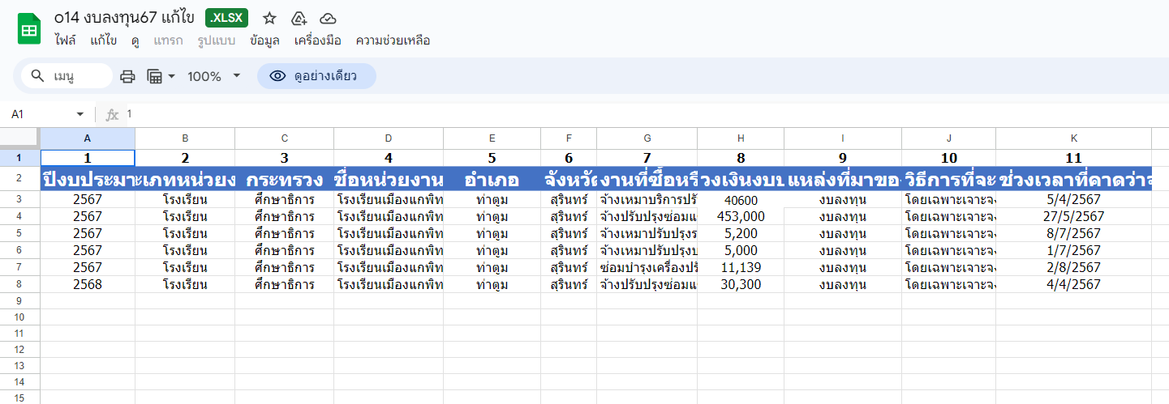
Task: Open the Name box dropdown arrow
Action: tap(80, 114)
